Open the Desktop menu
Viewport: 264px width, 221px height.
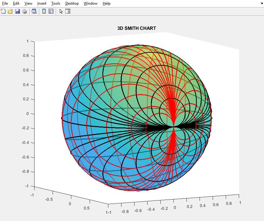[72, 3]
